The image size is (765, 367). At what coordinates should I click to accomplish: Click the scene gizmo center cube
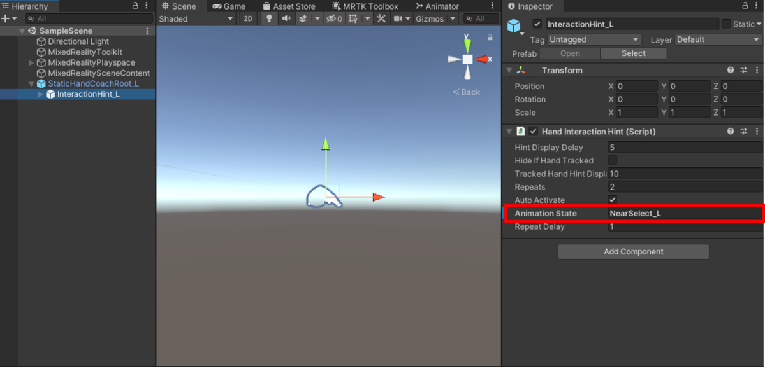pos(467,59)
